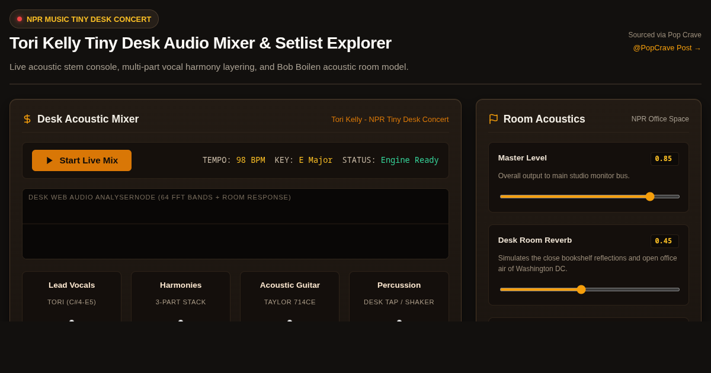This screenshot has width=711, height=373.
Task: Click the Desk Acoustic Mixer heading text
Action: pyautogui.click(x=88, y=119)
